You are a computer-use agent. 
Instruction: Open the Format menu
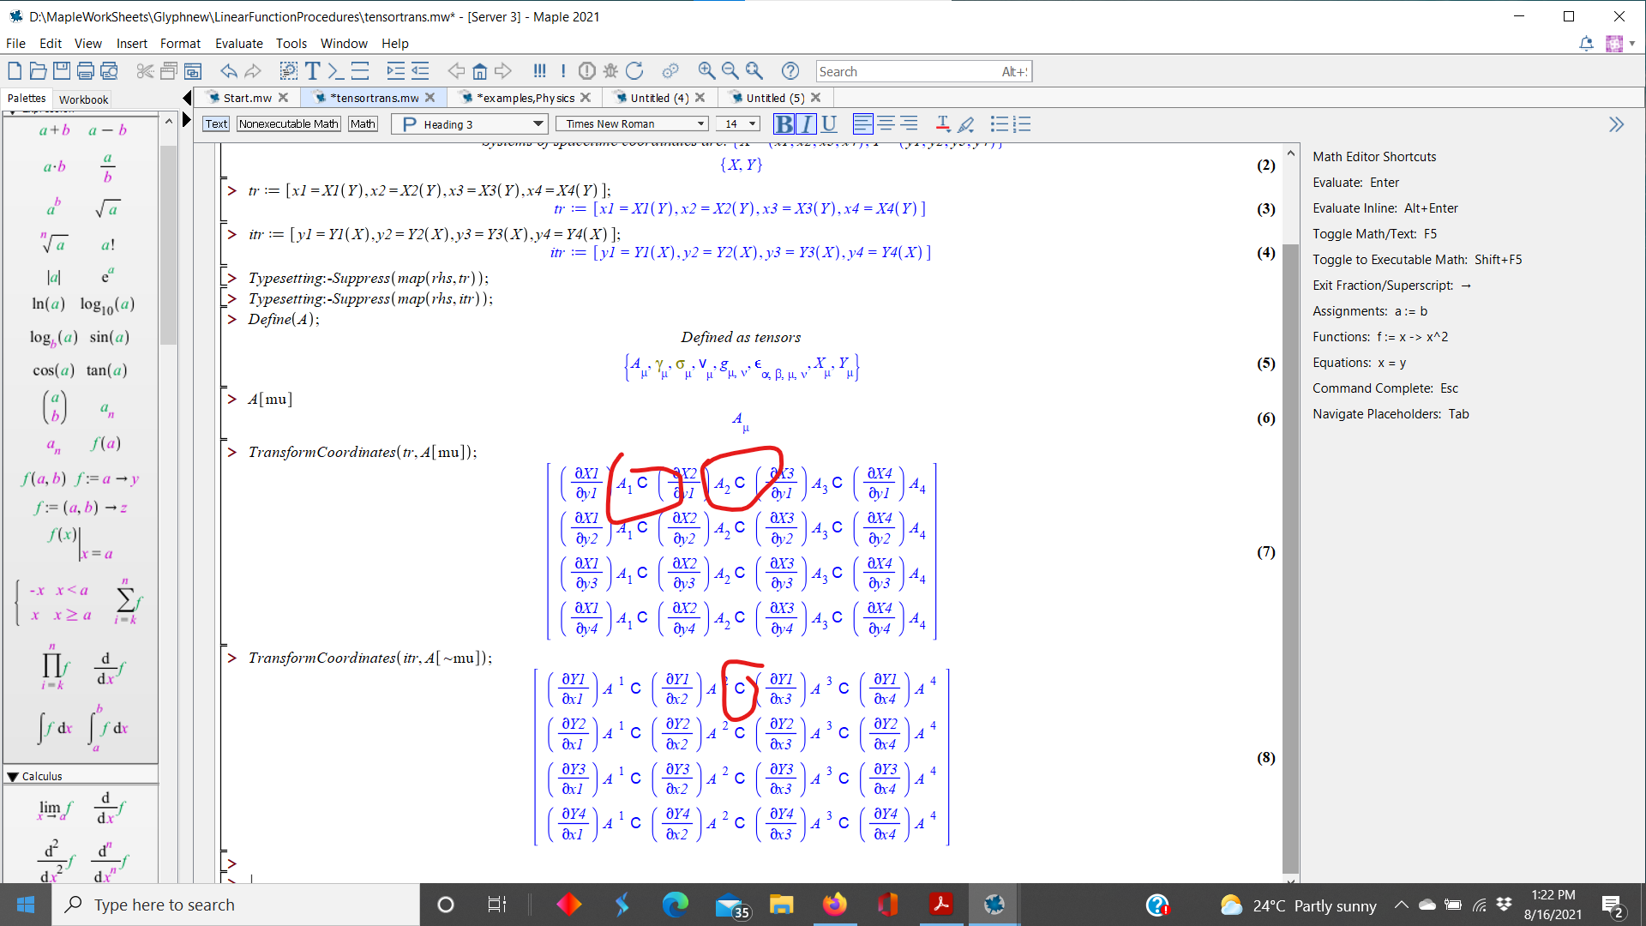tap(180, 44)
